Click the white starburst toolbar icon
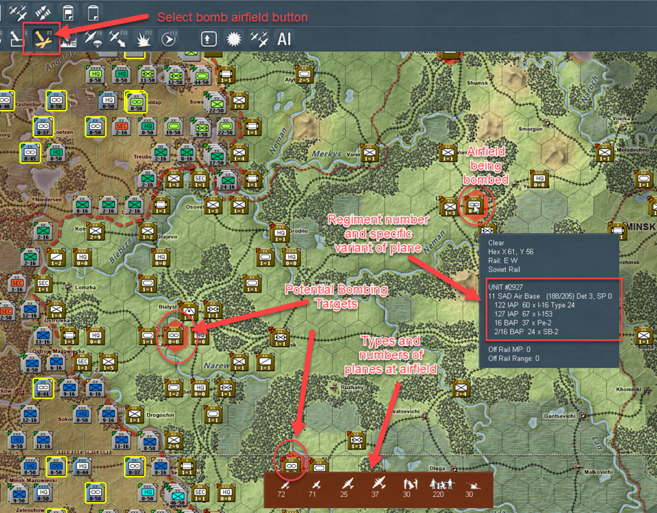Viewport: 657px width, 513px height. pos(234,39)
